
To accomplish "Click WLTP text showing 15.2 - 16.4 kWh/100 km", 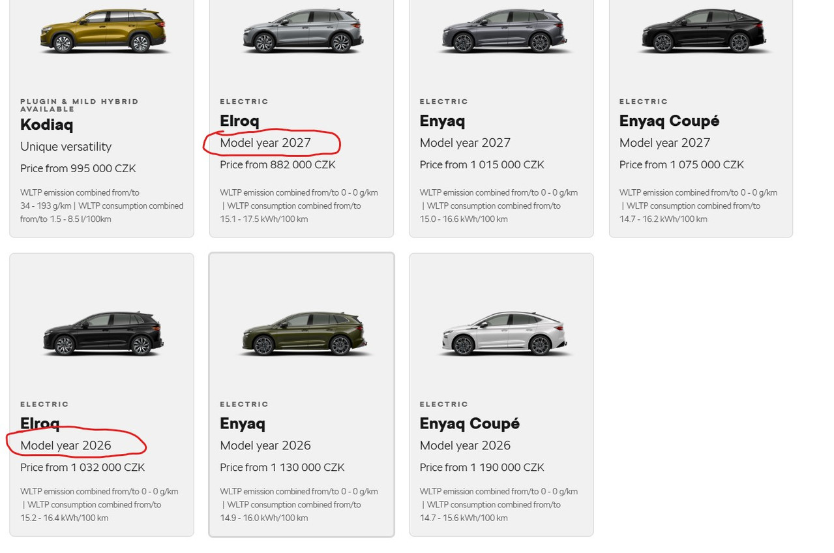I will click(x=99, y=505).
